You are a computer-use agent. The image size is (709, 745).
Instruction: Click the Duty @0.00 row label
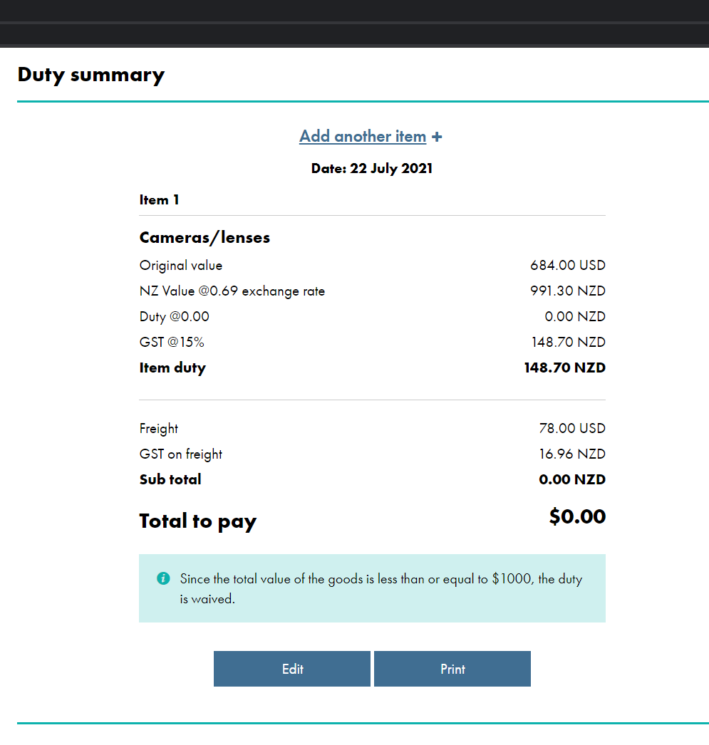click(x=175, y=316)
